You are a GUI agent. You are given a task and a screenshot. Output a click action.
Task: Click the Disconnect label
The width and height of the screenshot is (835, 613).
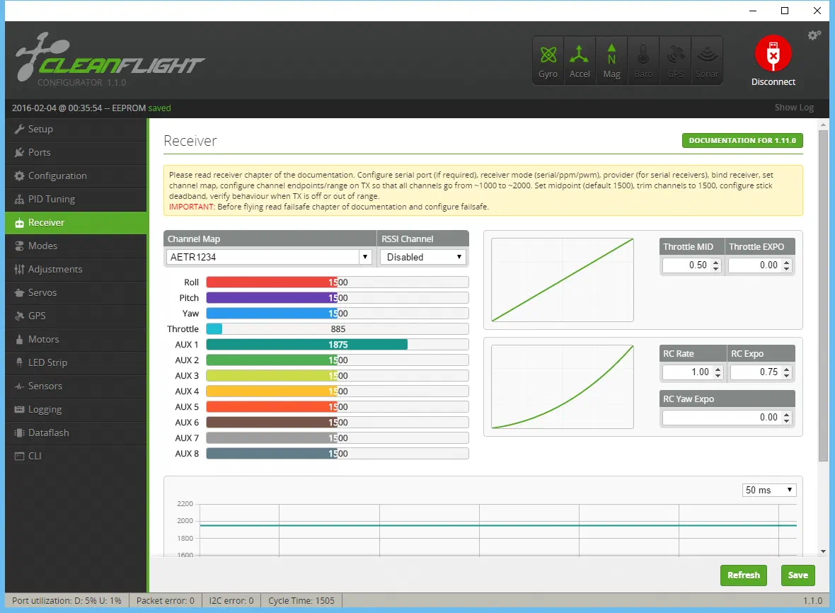click(x=773, y=82)
